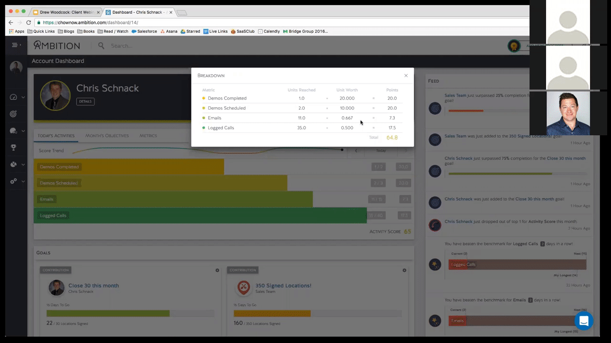Switch to Metrics tab
This screenshot has height=343, width=611.
tap(148, 136)
